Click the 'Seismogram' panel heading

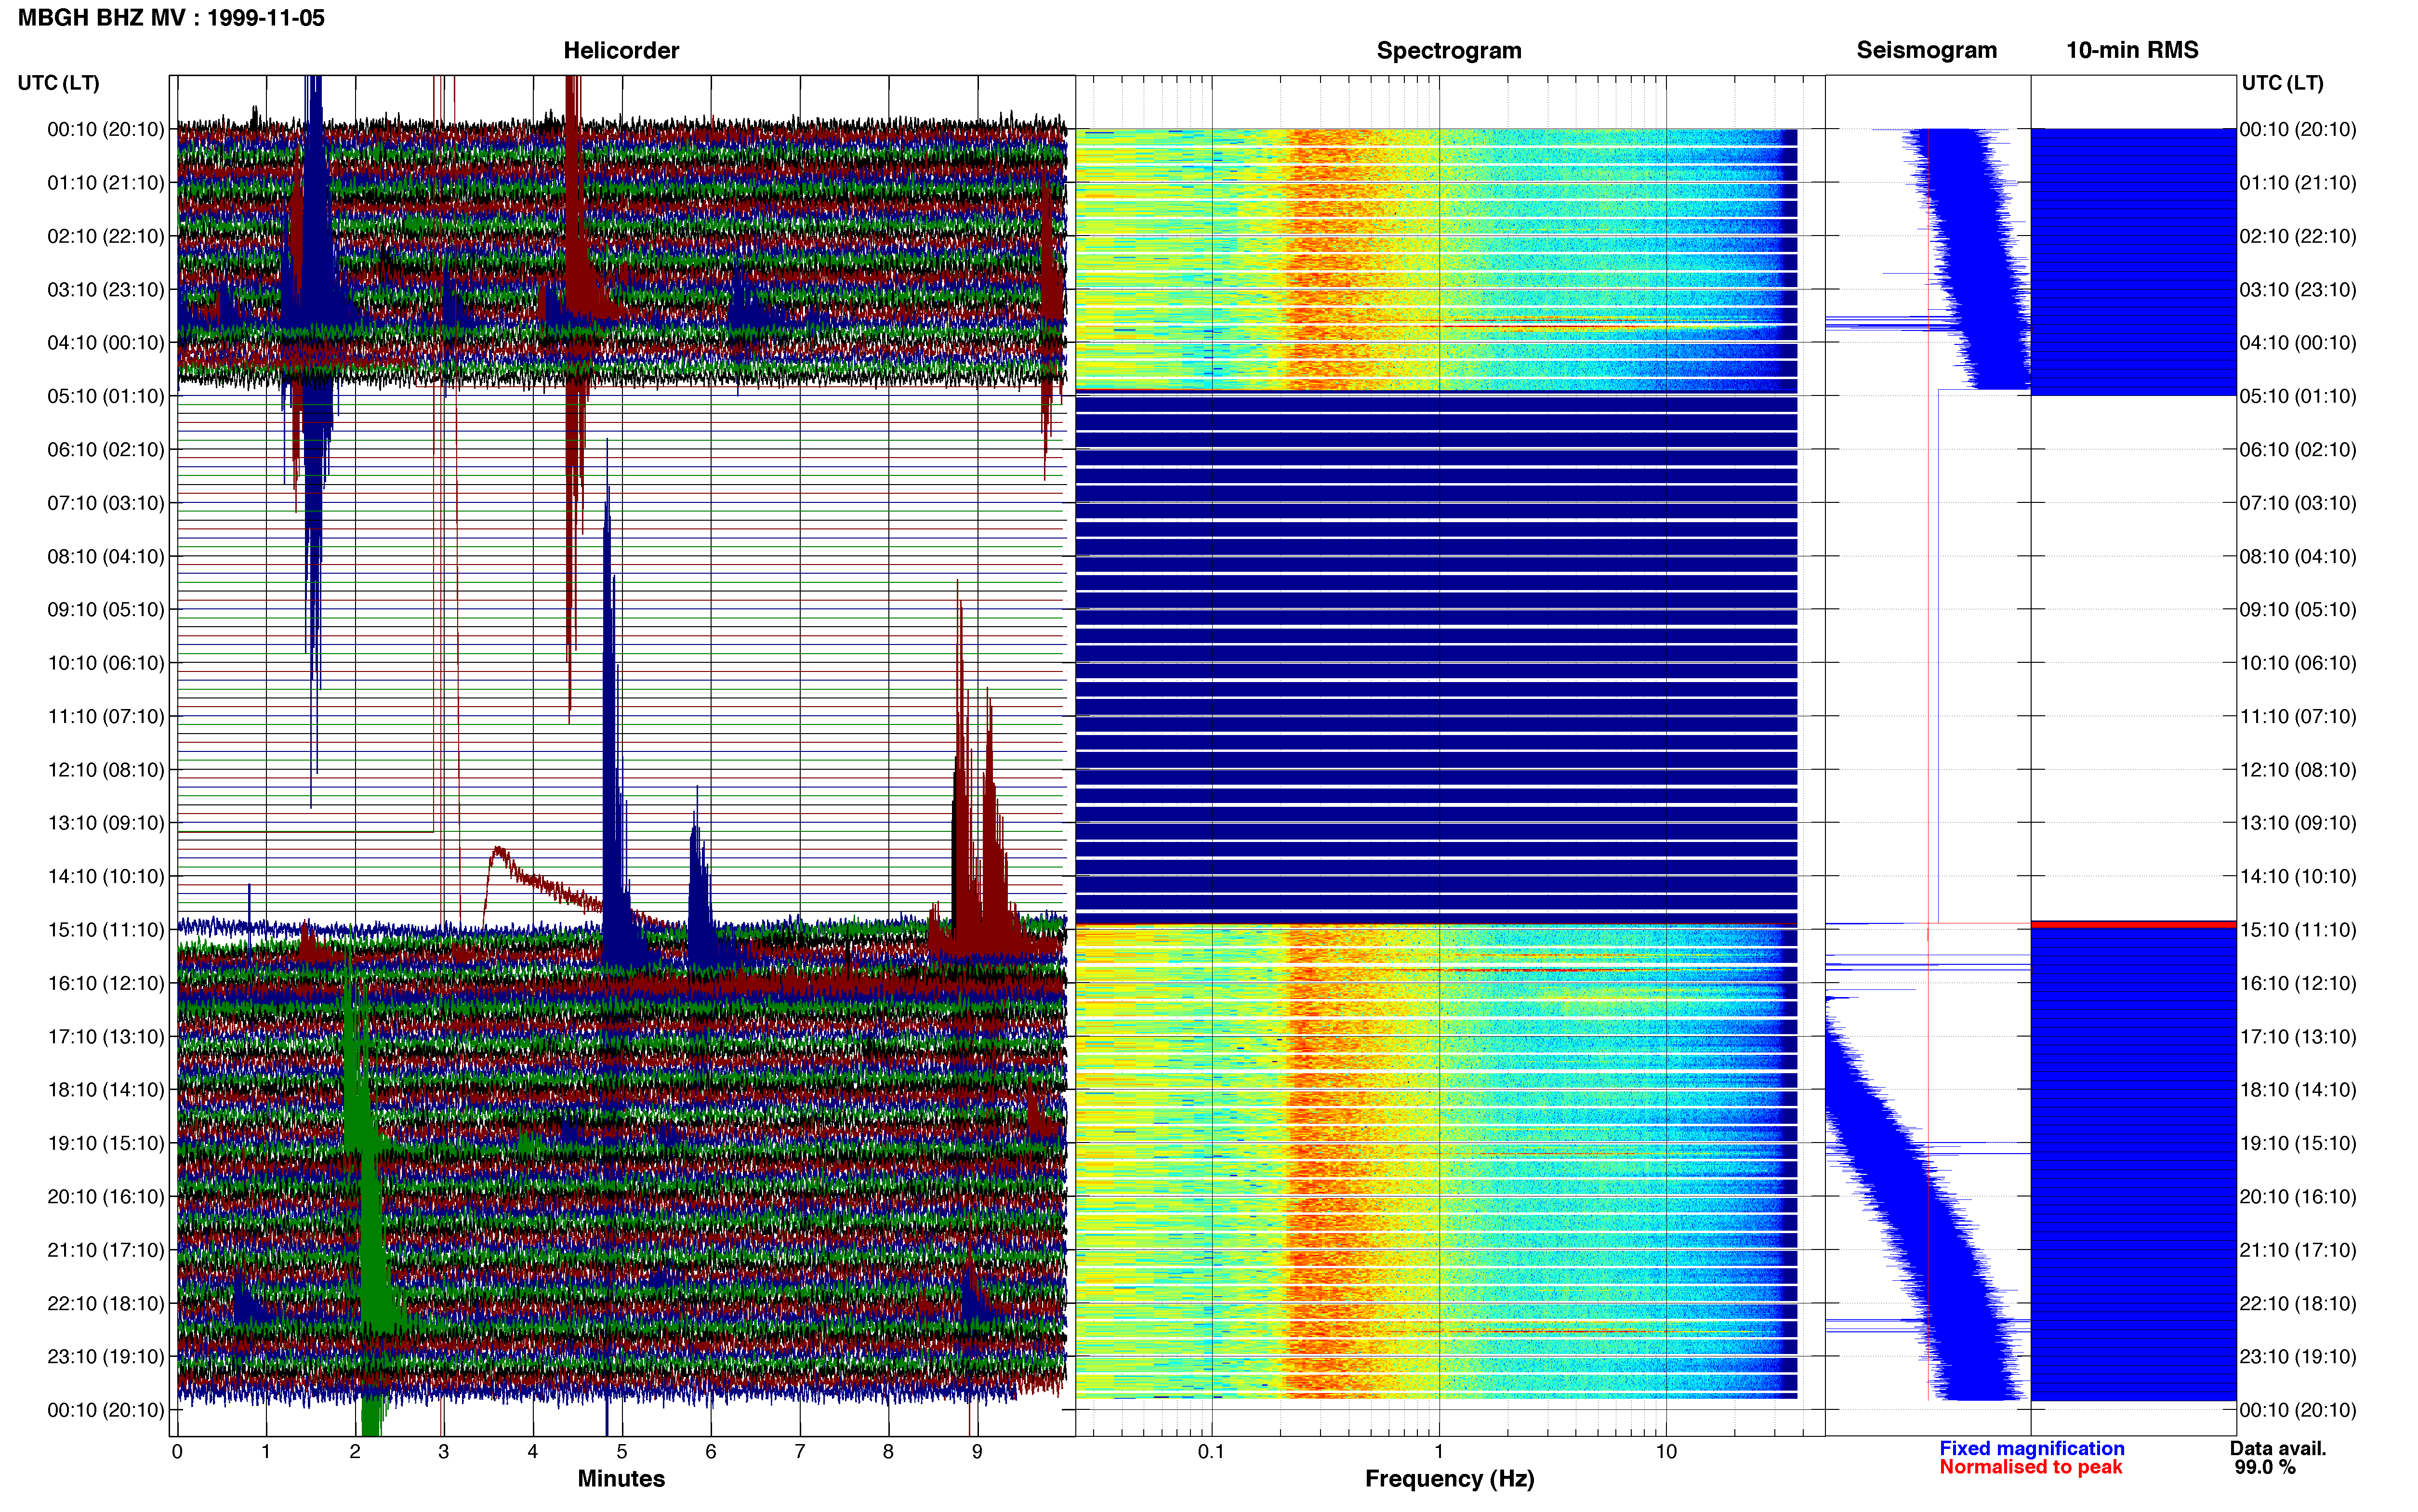[x=1926, y=50]
